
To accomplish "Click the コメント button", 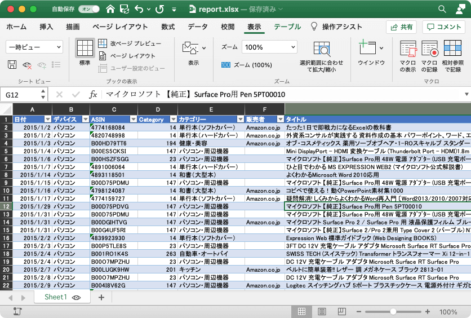I will 444,27.
